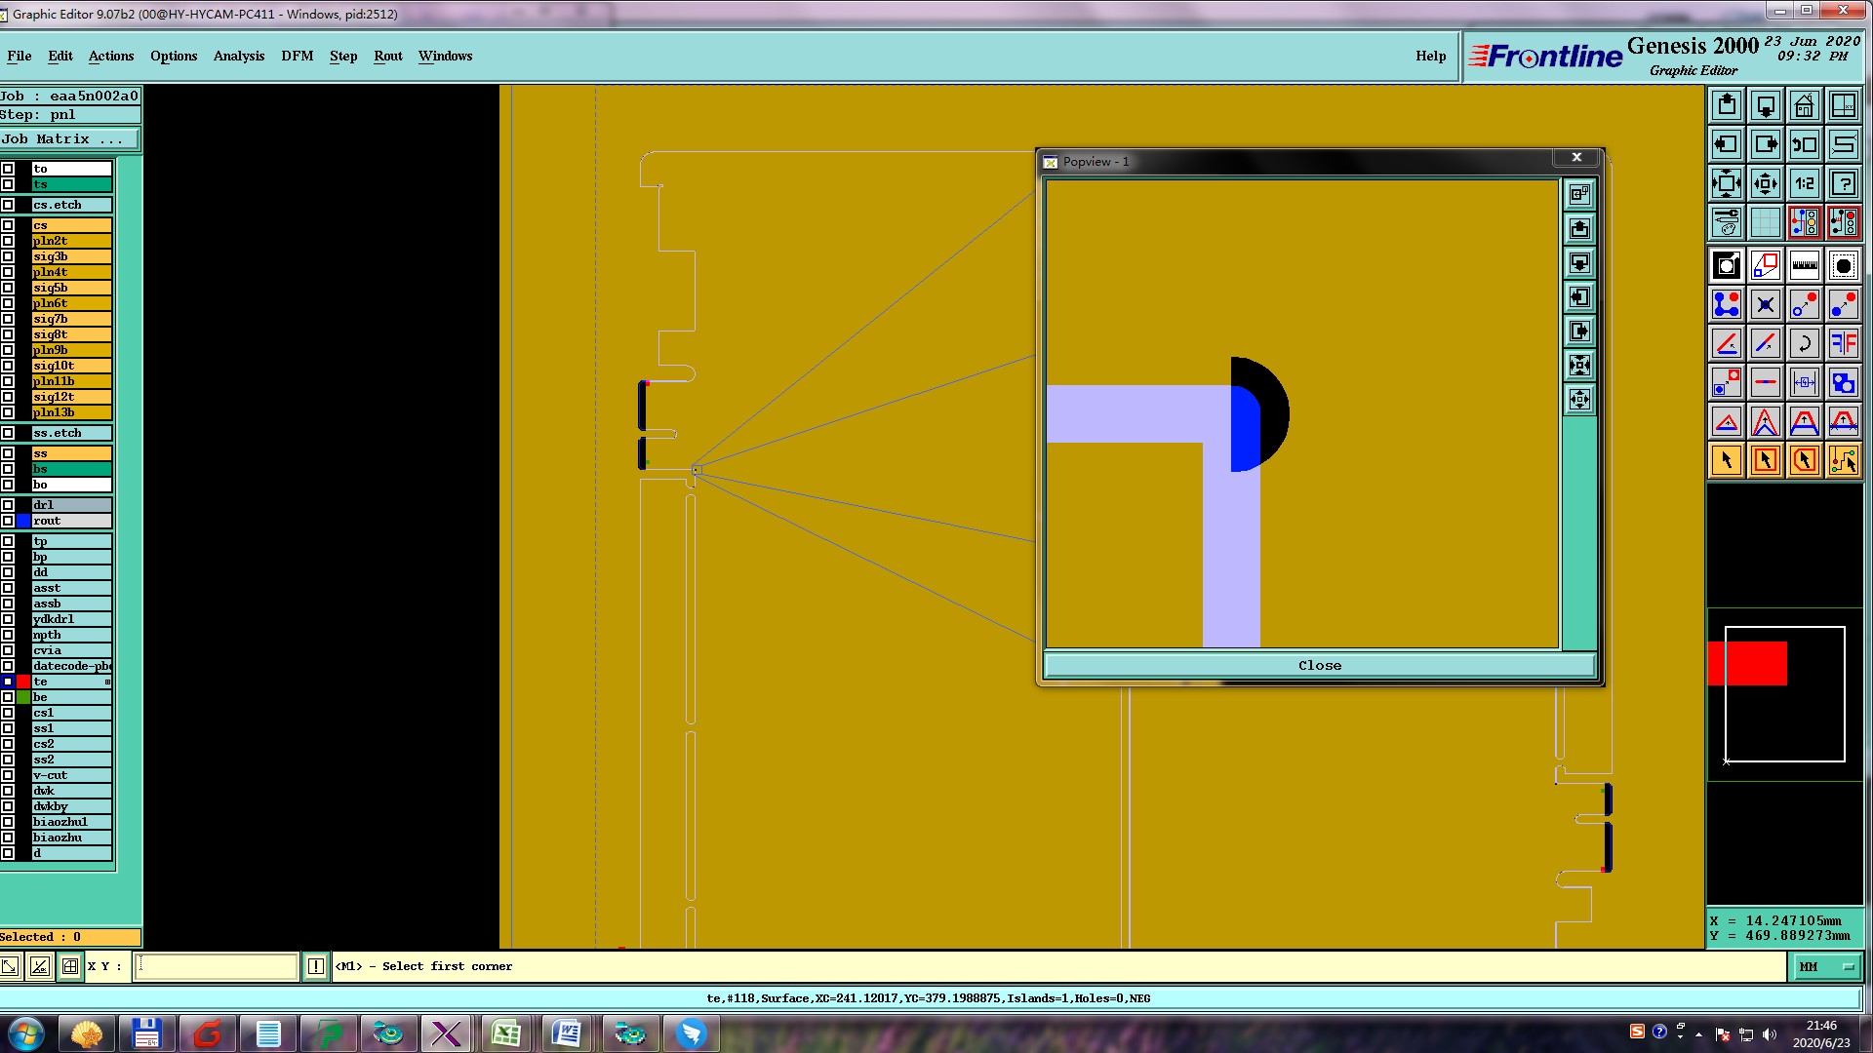The width and height of the screenshot is (1873, 1053).
Task: Select the rectangle area pointer tool
Action: click(x=1766, y=460)
